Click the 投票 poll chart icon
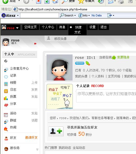The height and width of the screenshot is (154, 136). pyautogui.click(x=6, y=98)
